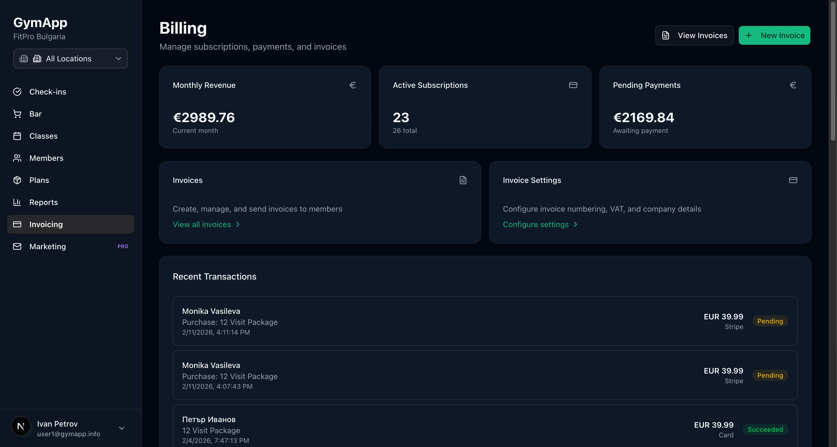This screenshot has height=447, width=837.
Task: Click the Marketing envelope icon
Action: (17, 246)
